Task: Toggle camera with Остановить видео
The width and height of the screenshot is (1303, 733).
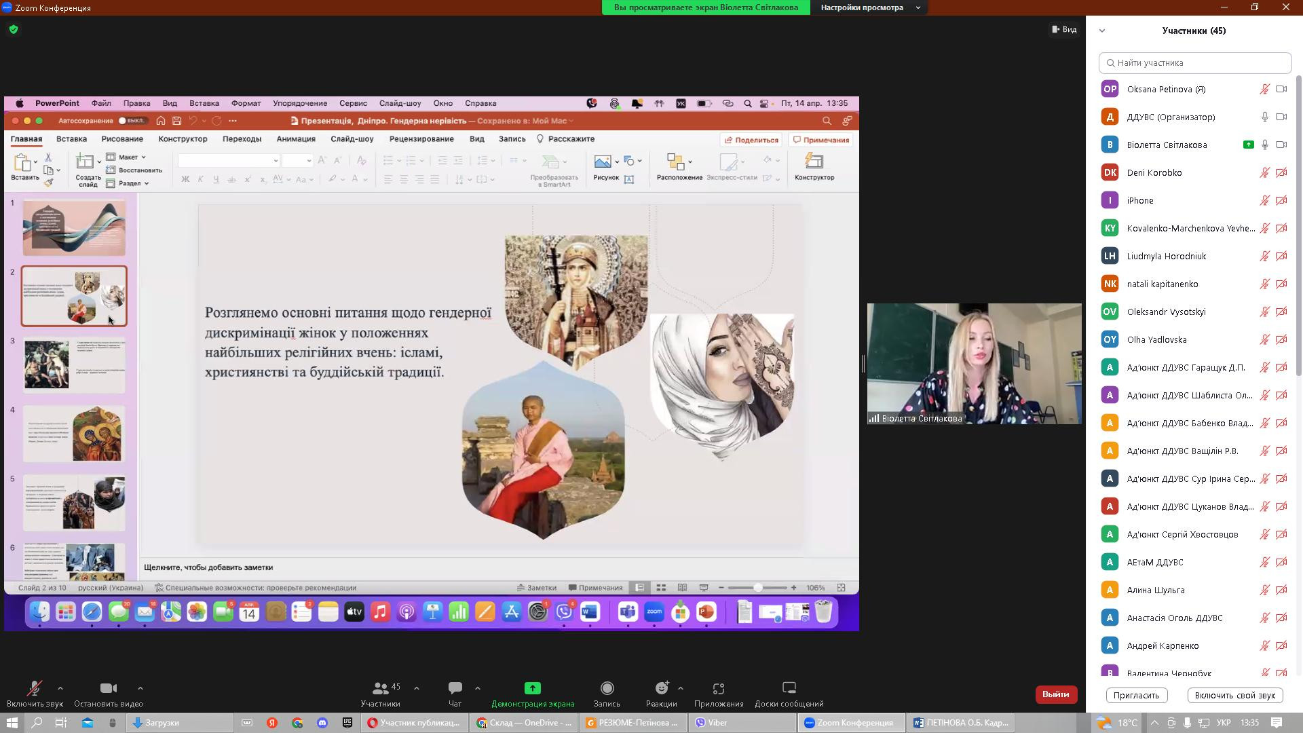Action: pos(109,688)
